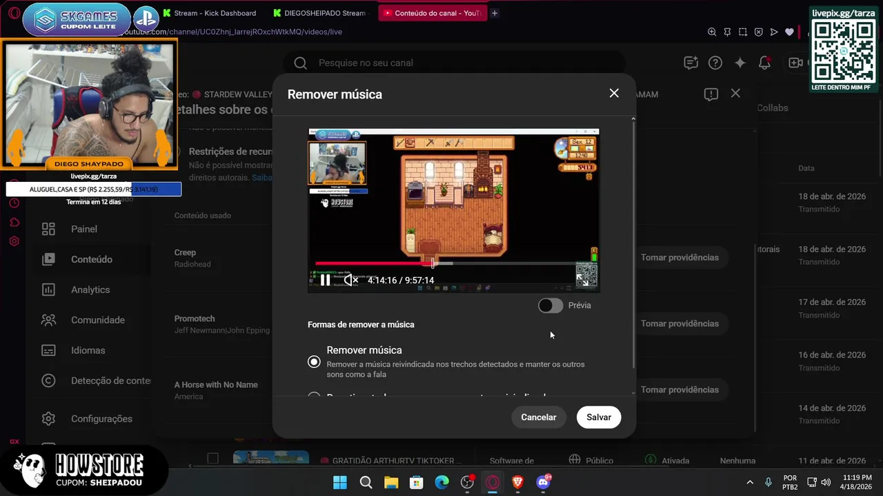This screenshot has width=883, height=496.
Task: Show hidden system tray icons
Action: point(750,482)
